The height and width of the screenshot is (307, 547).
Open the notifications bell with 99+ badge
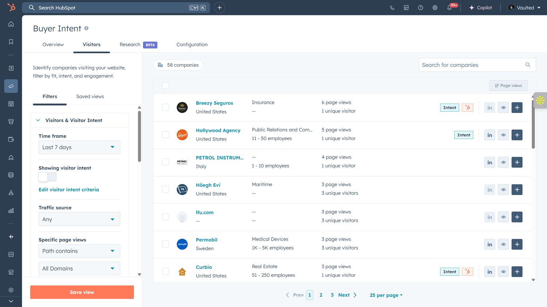tap(450, 7)
